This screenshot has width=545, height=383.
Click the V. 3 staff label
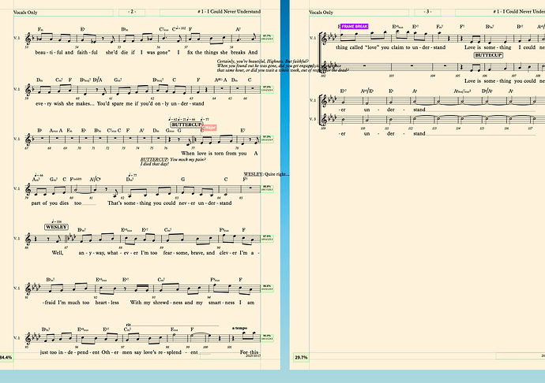click(313, 119)
